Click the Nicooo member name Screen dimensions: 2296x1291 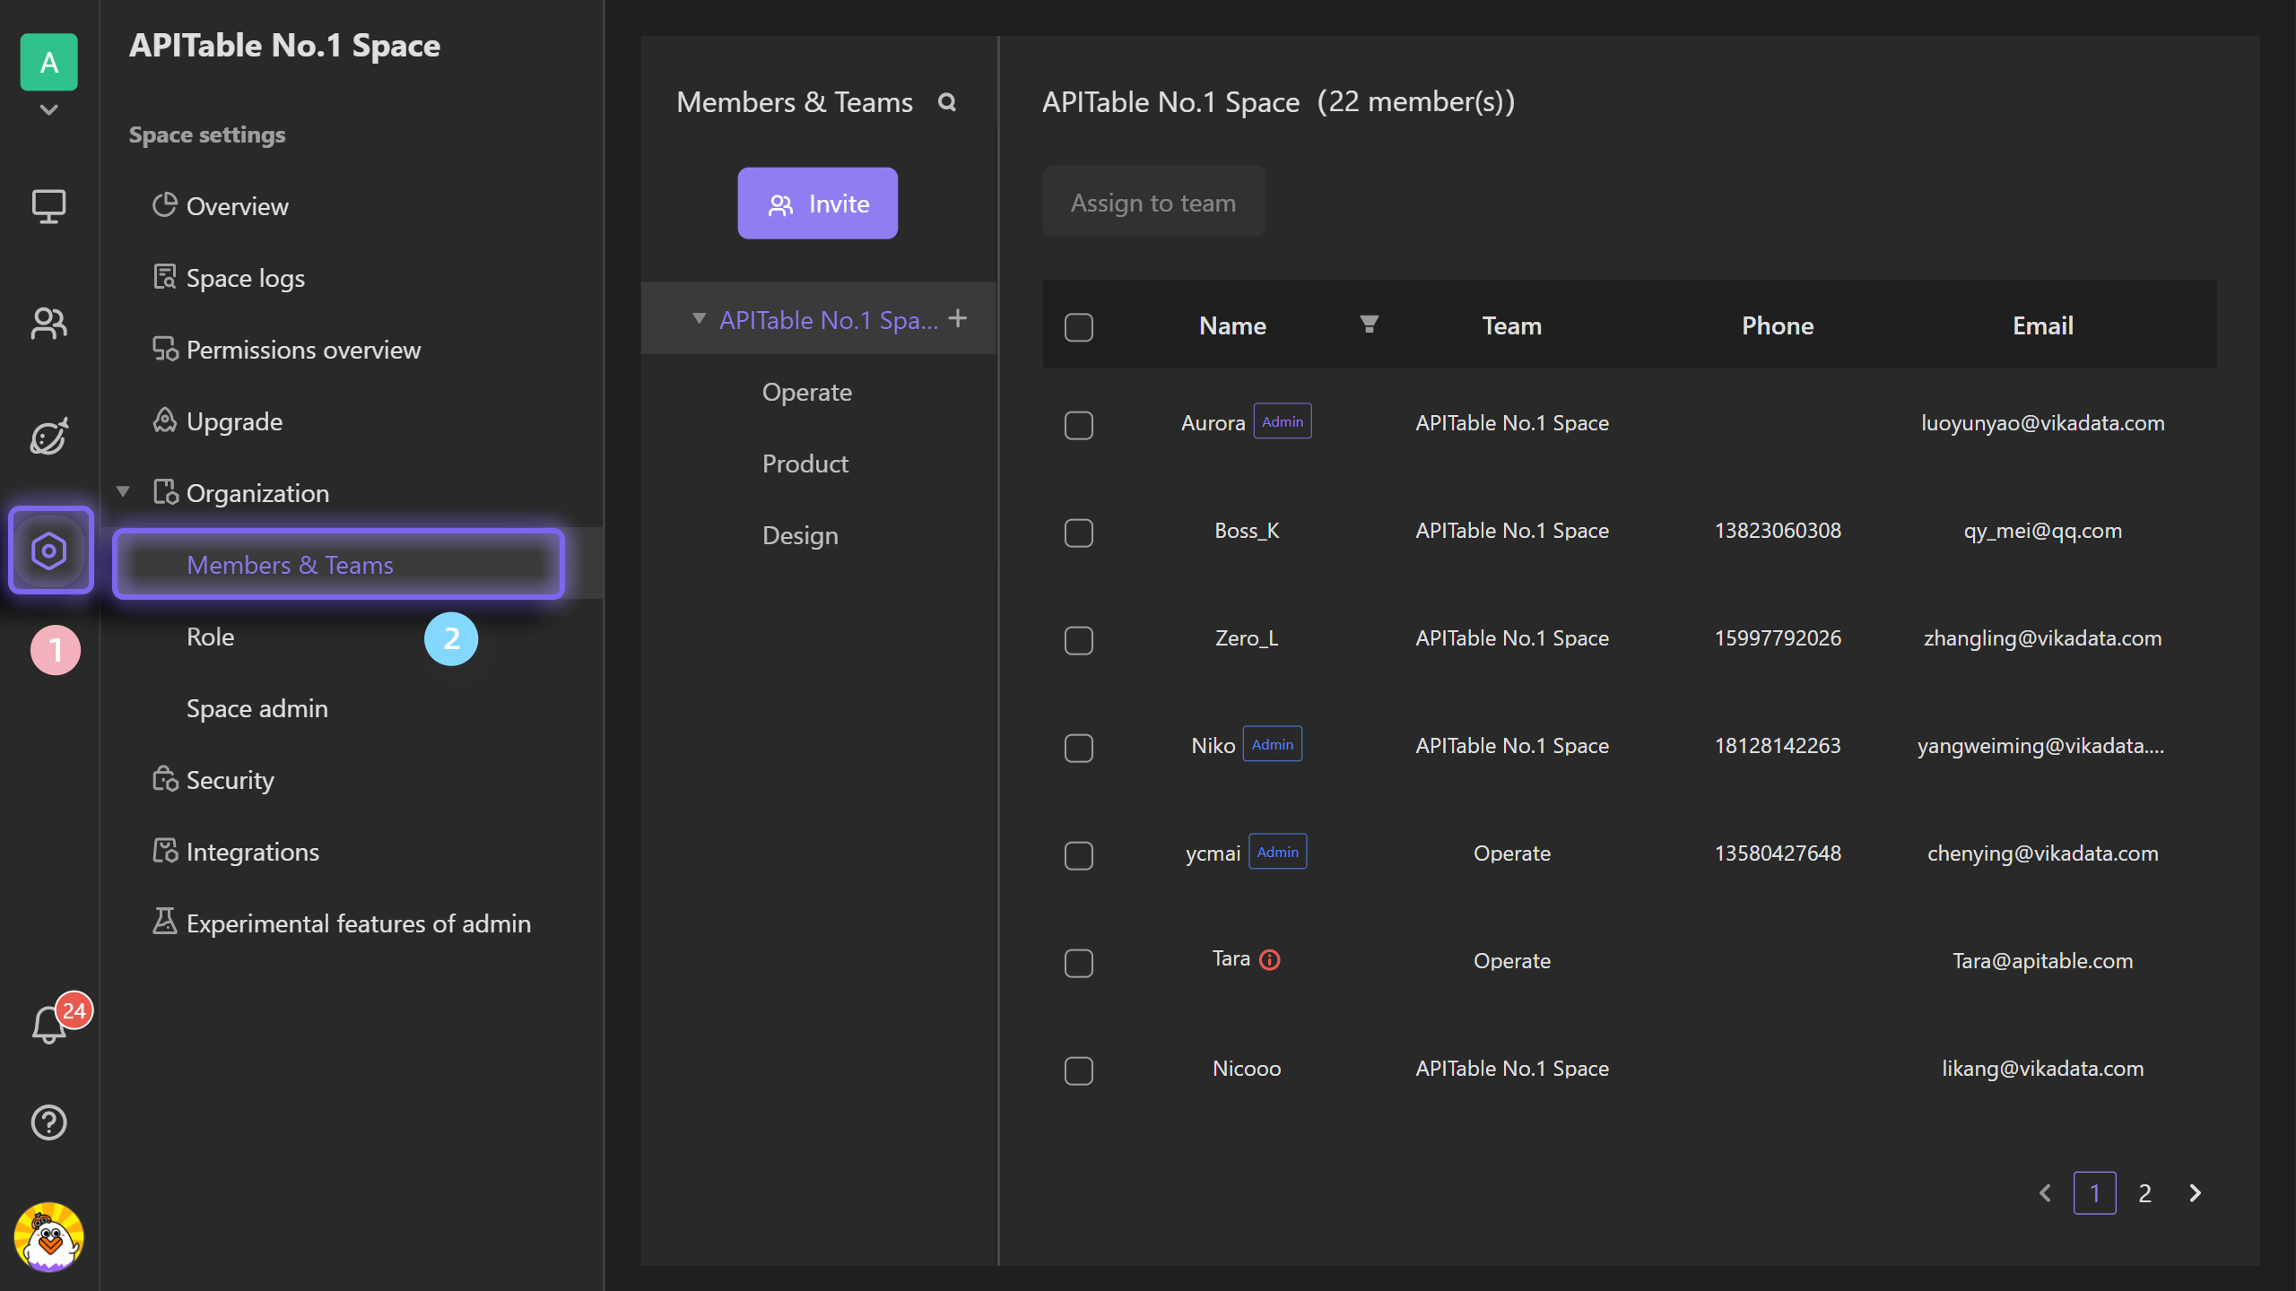(1247, 1068)
